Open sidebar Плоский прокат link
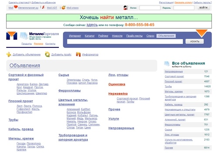 [174, 81]
